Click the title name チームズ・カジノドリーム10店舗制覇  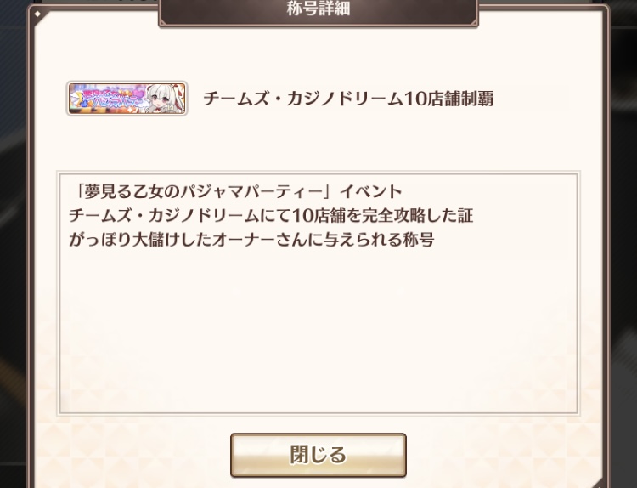click(x=348, y=99)
